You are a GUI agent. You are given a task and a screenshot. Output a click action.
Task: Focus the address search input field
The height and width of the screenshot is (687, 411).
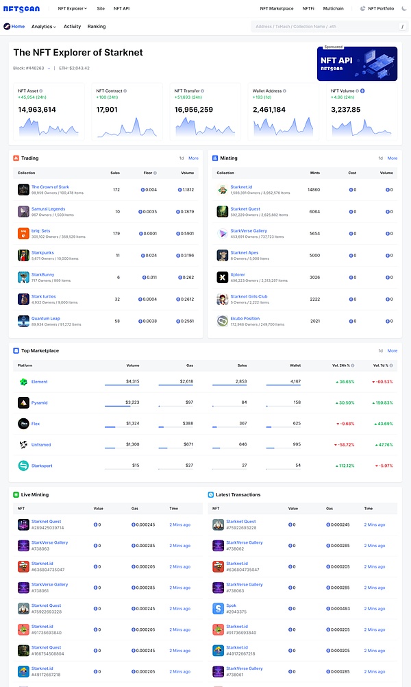(x=322, y=27)
